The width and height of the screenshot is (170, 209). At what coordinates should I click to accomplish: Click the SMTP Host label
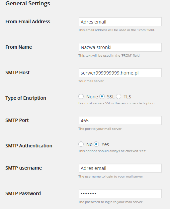click(18, 73)
